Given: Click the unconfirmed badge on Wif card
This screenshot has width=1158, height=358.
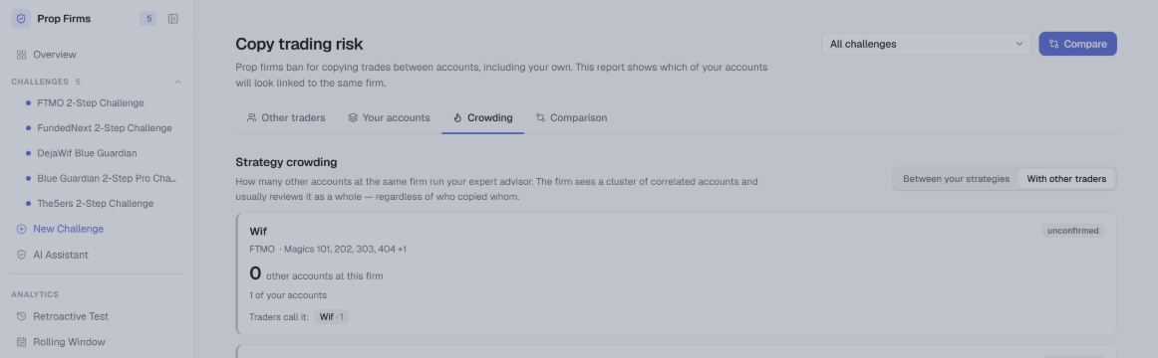Looking at the screenshot, I should (1073, 231).
